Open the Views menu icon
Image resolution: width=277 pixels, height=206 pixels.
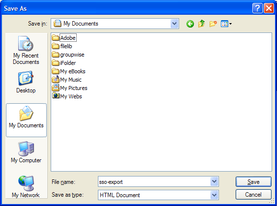(x=226, y=24)
